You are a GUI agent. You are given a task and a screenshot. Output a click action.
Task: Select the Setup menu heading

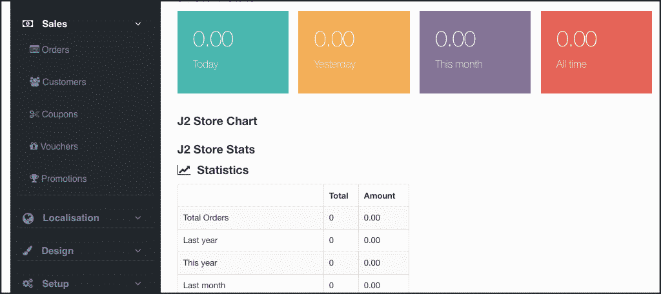pos(56,284)
